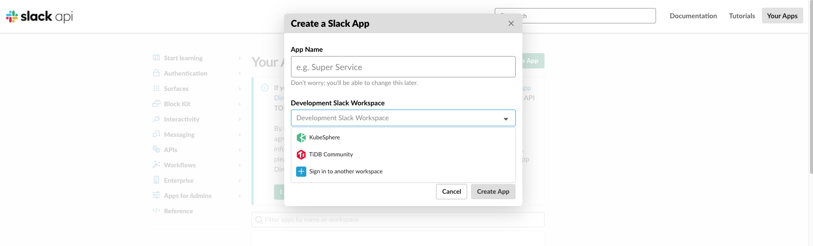Open the Workflows sidebar link
Screen dimensions: 813x246
(180, 165)
